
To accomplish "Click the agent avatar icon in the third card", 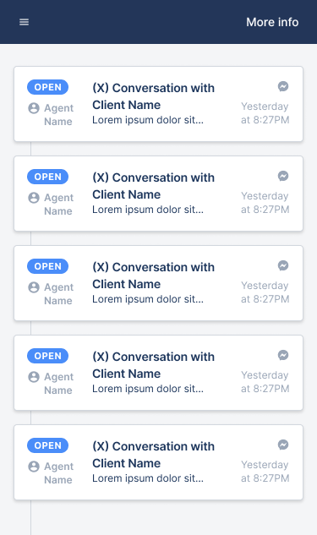I will (x=34, y=287).
